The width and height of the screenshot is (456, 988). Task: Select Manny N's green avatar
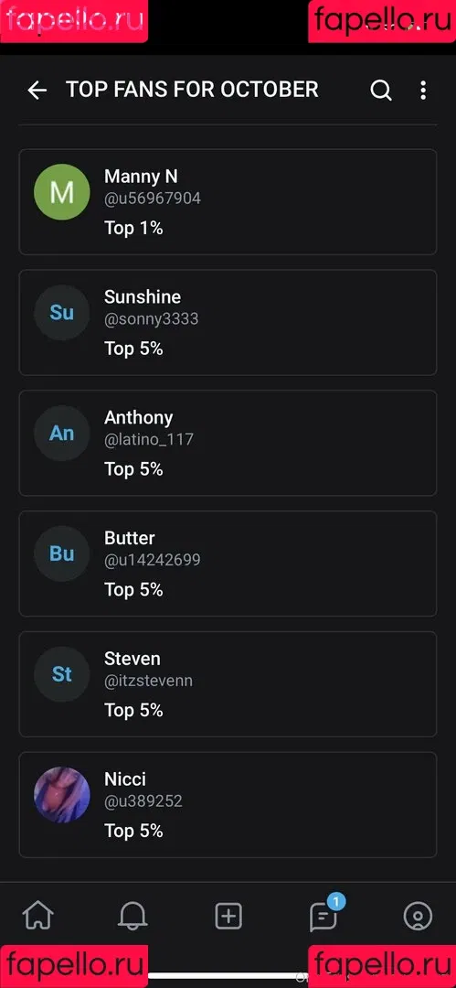pos(62,192)
